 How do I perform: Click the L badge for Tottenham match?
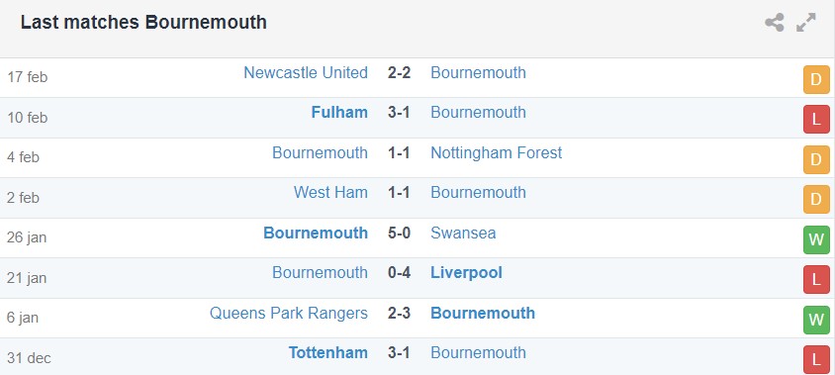pos(816,359)
